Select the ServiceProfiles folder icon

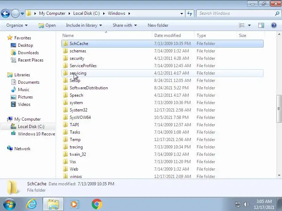tap(65, 66)
